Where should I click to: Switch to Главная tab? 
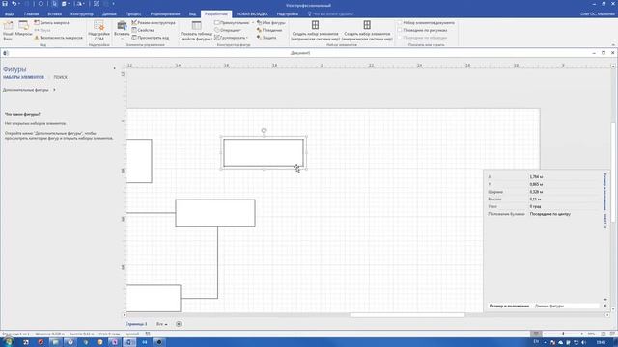coord(32,13)
